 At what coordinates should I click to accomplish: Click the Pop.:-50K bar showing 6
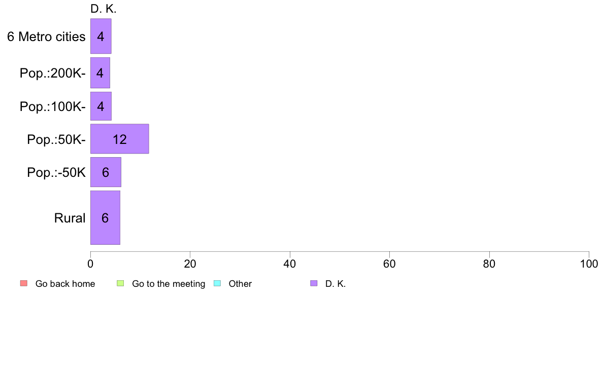pyautogui.click(x=106, y=172)
